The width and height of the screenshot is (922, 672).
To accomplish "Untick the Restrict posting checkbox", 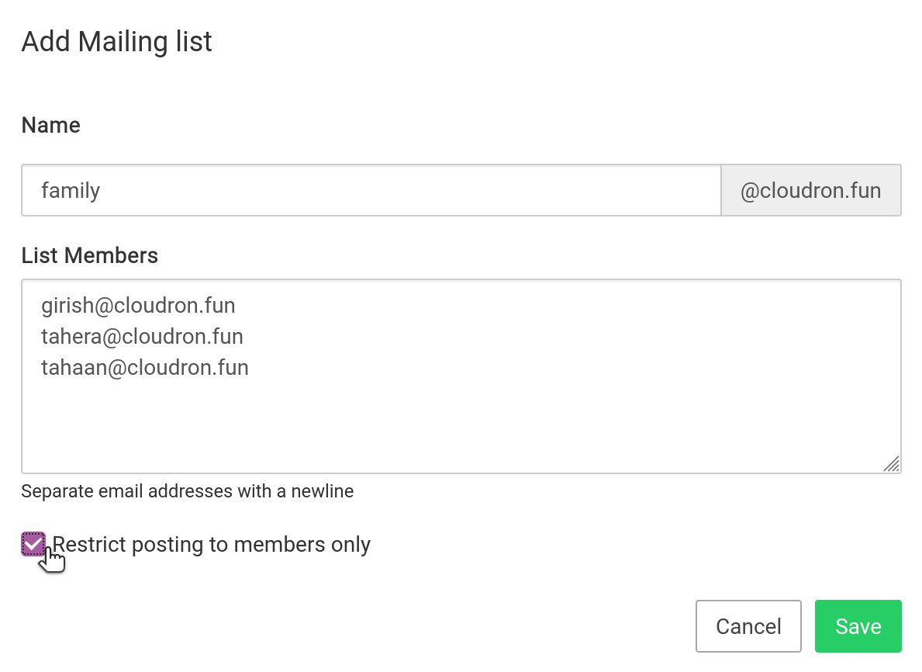I will (x=33, y=545).
